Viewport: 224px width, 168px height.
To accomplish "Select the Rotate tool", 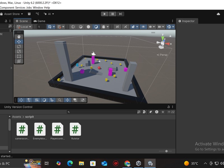I will click(x=19, y=47).
